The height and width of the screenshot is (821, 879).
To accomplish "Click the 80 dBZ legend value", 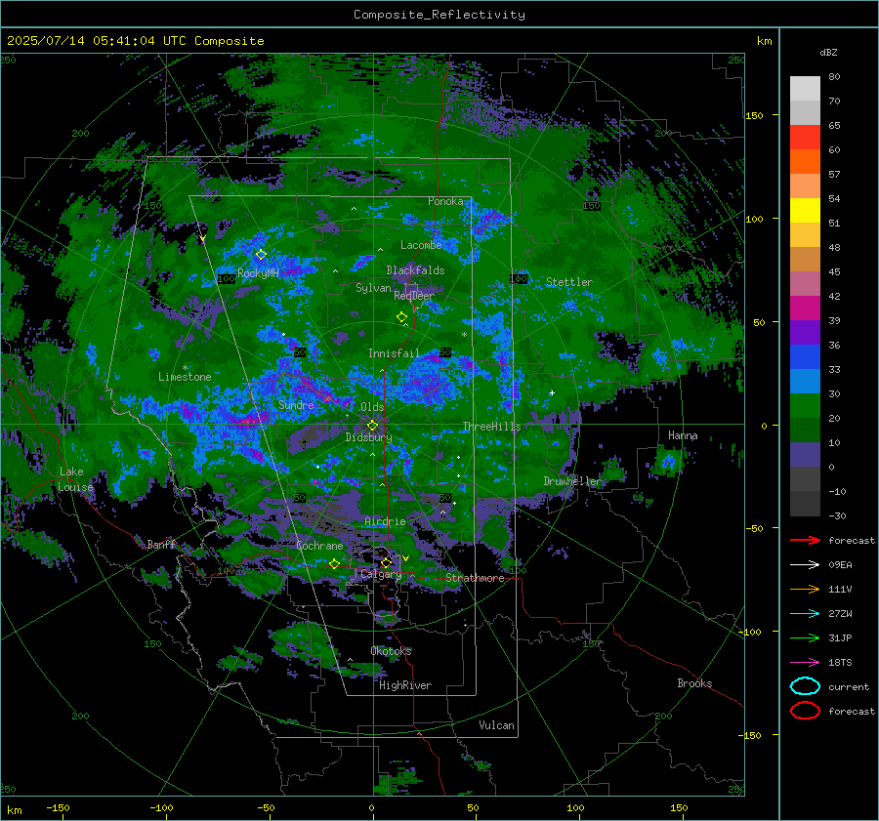I will (834, 77).
